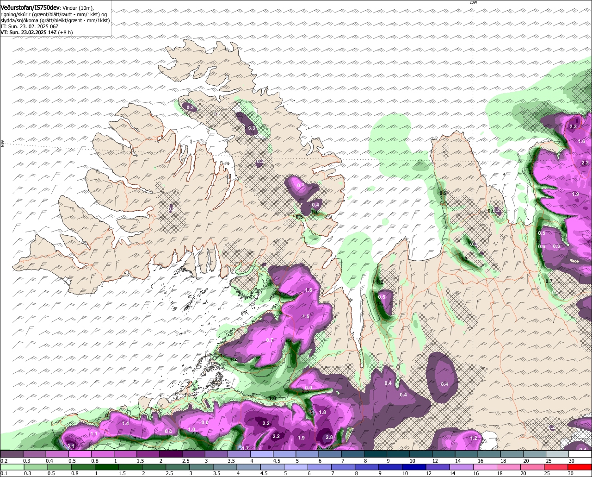592x477 pixels.
Task: Click the 'slydda/snjókoma' legend description line
Action: [x=55, y=20]
